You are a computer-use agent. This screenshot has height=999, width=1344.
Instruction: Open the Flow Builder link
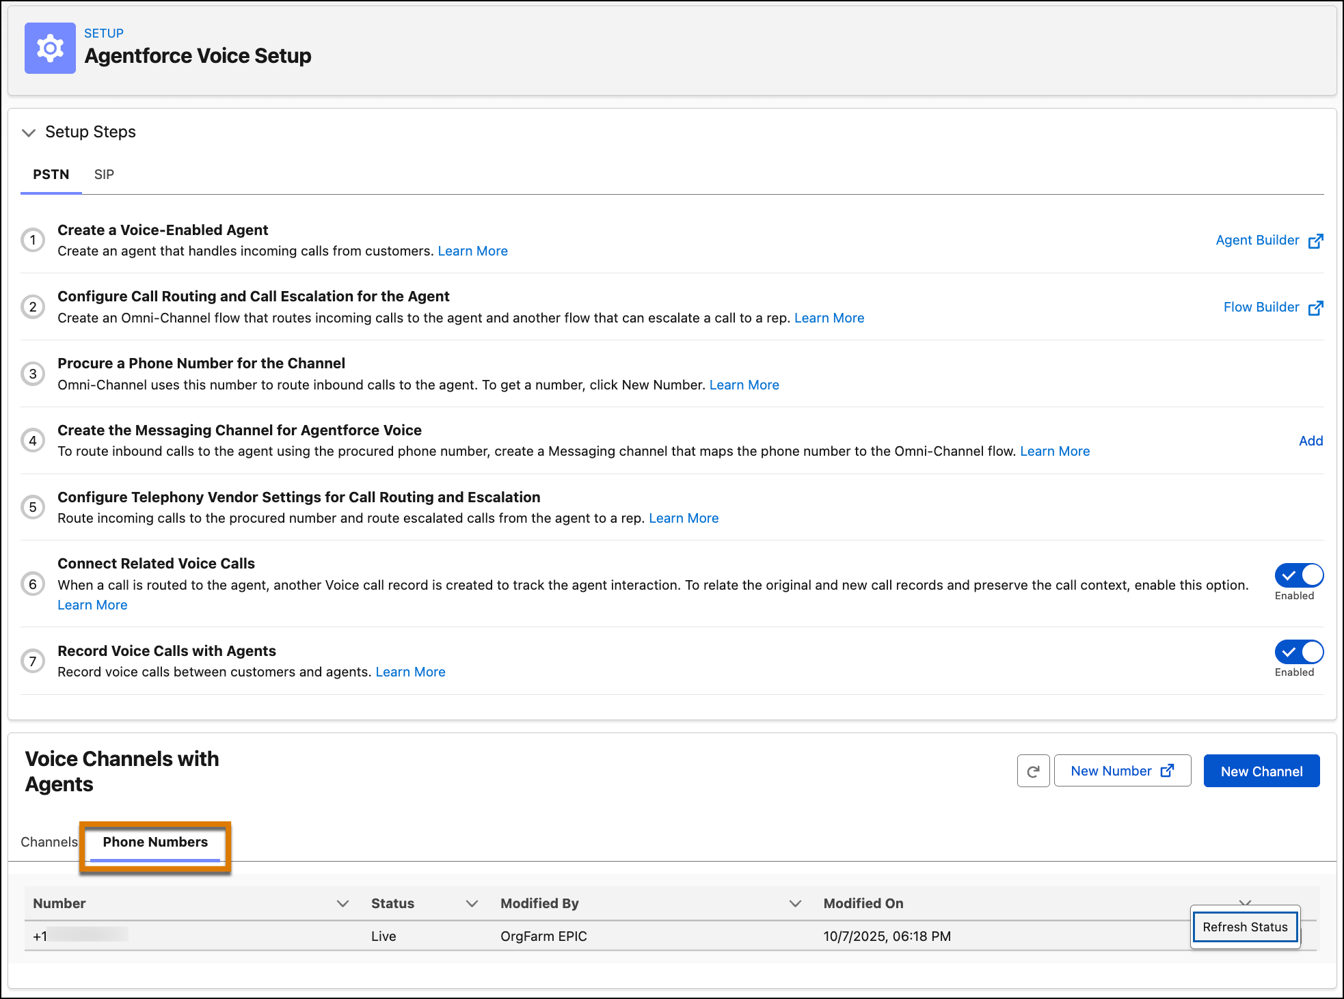pyautogui.click(x=1273, y=307)
